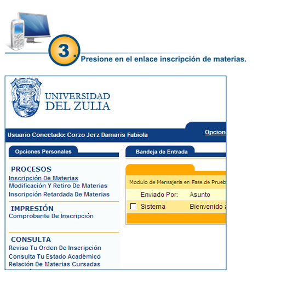292x285 pixels.
Task: Click the Asunto column header
Action: point(200,195)
